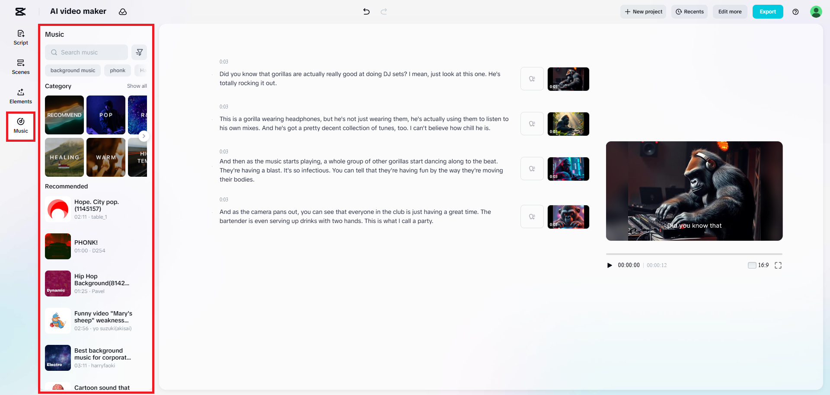Open the HEALING category tile
Screen dimensions: 830x395
(x=64, y=157)
